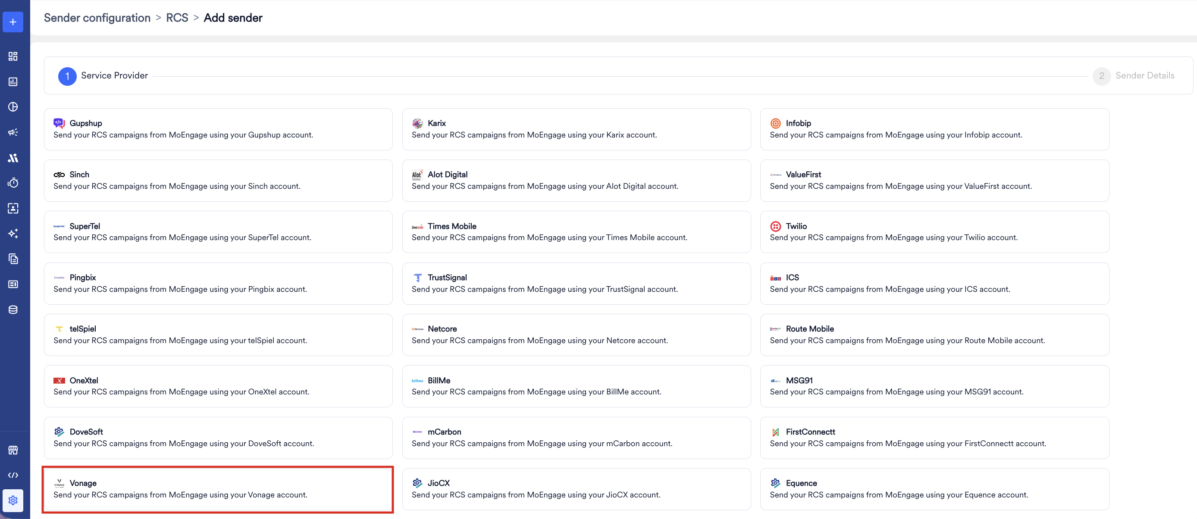Screen dimensions: 1197x519
Task: Click the Infobip logo icon
Action: 776,123
